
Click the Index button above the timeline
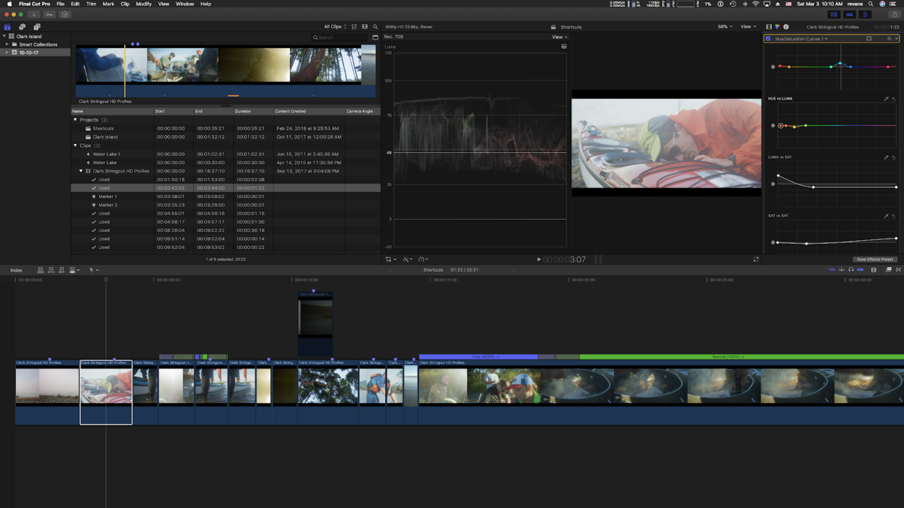tap(17, 270)
